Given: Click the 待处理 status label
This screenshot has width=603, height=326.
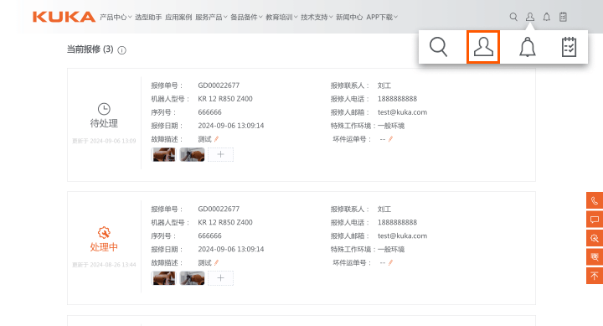Looking at the screenshot, I should (104, 123).
